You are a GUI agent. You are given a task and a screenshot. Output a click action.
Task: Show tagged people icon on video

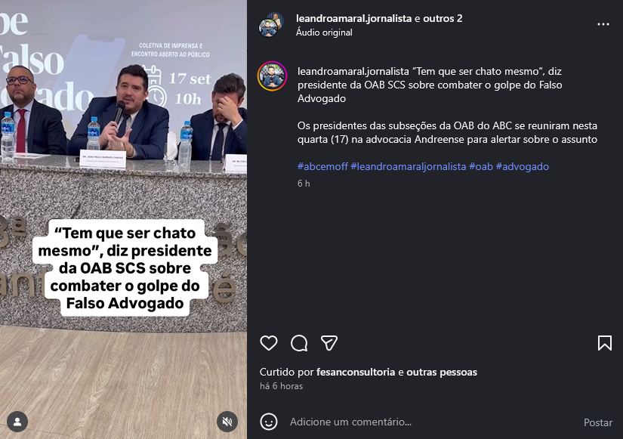coord(17,422)
